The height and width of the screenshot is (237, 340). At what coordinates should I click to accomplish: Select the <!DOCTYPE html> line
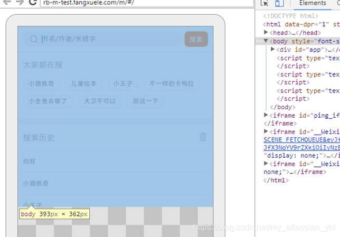[x=290, y=16]
